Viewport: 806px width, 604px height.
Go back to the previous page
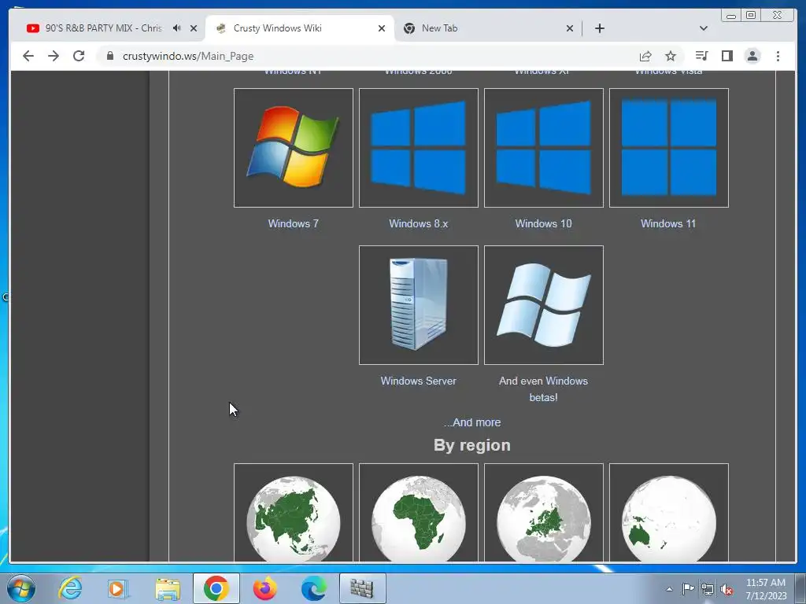pyautogui.click(x=28, y=56)
